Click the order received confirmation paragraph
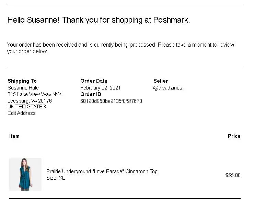Screen dimensions: 254x203 [120, 48]
